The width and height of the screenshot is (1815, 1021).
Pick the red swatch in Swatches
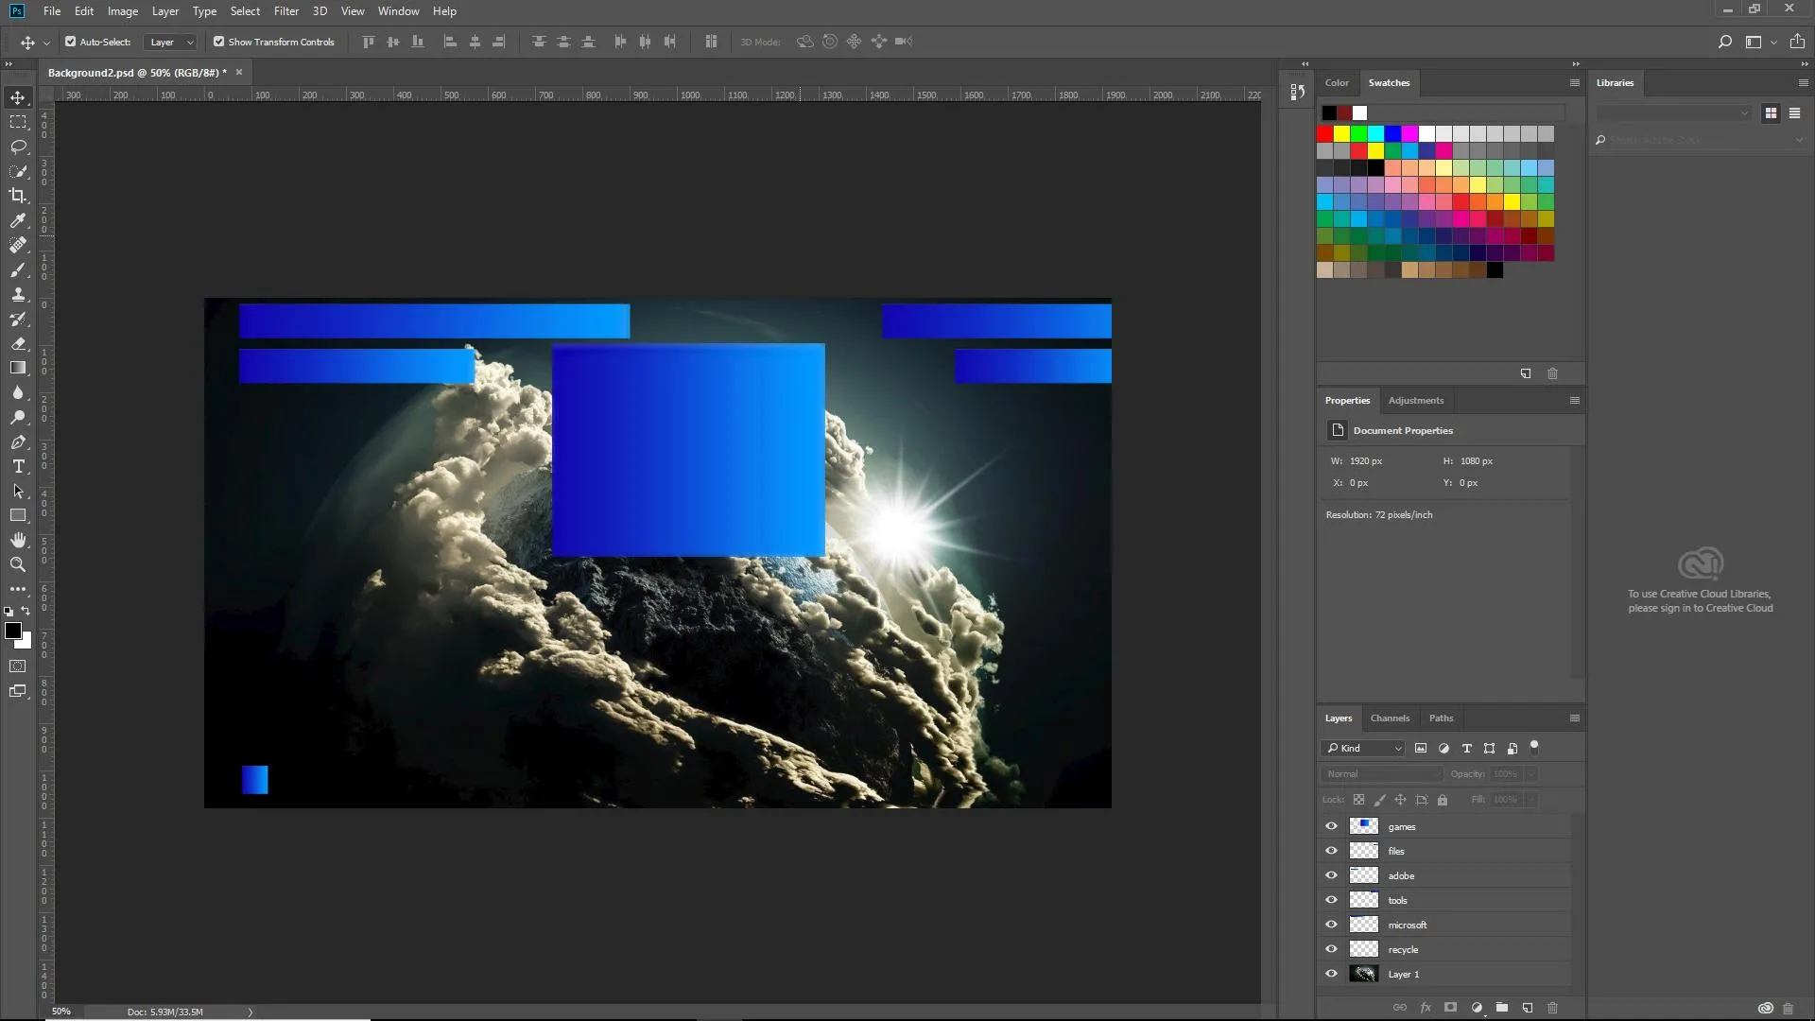click(x=1324, y=134)
